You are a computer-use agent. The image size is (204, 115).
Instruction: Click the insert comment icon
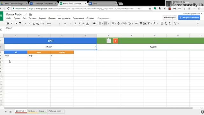(141, 23)
